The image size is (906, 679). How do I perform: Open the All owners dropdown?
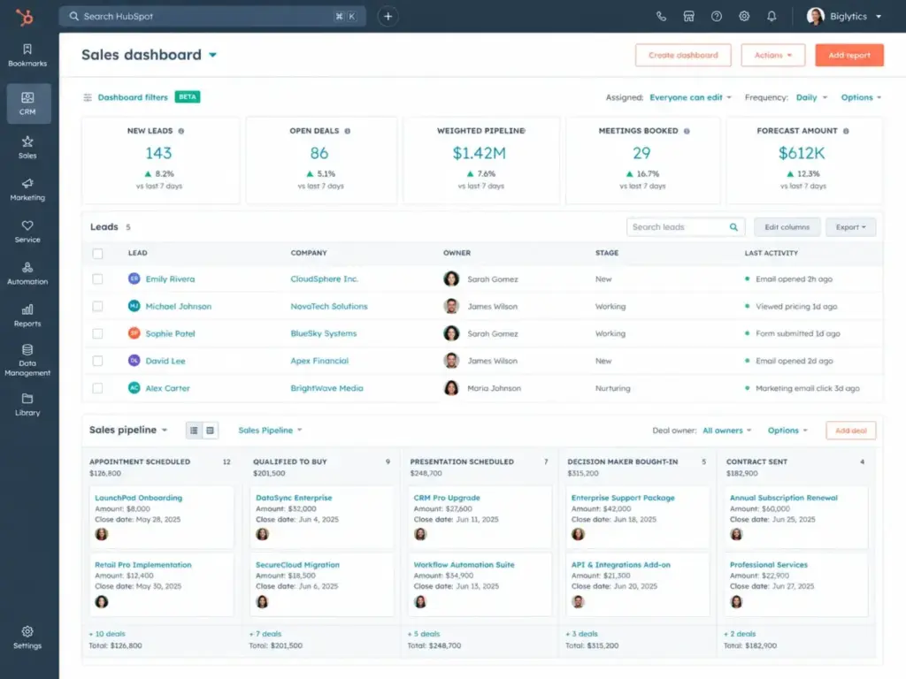click(x=727, y=431)
